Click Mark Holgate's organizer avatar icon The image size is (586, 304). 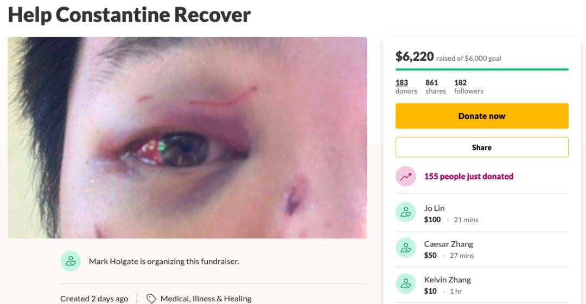pyautogui.click(x=71, y=261)
